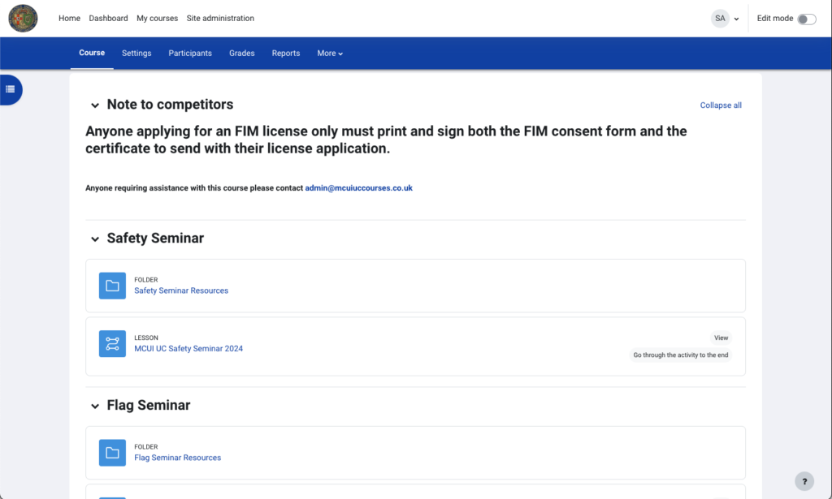Screen dimensions: 832x499
Task: Click the Flag Seminar Resources folder icon
Action: (112, 453)
